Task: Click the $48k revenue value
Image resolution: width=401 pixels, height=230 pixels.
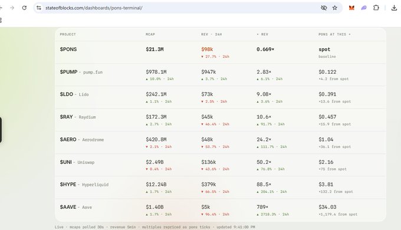Action: [207, 140]
